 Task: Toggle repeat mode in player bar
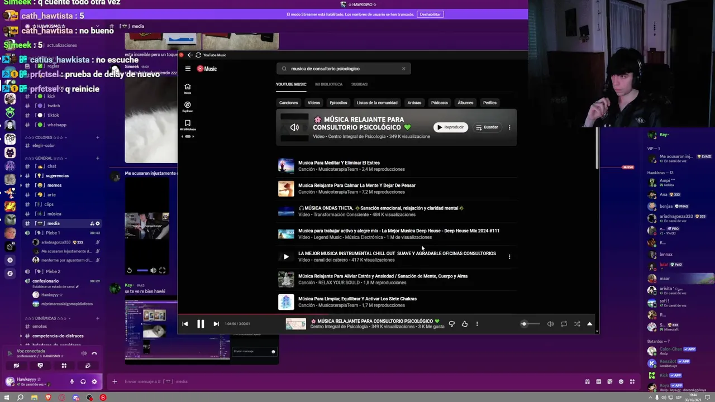(564, 324)
